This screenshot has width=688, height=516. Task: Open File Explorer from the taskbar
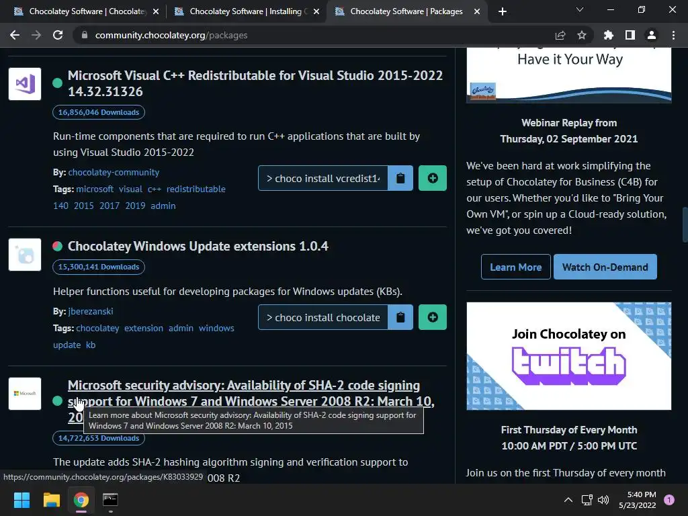tap(51, 500)
